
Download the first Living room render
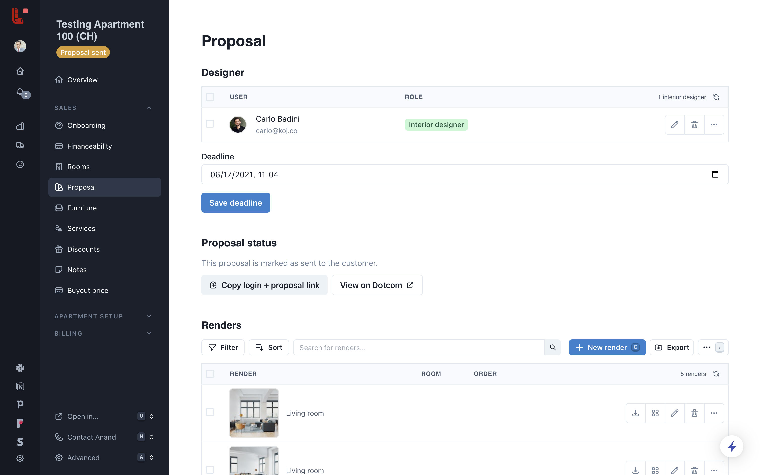tap(635, 413)
